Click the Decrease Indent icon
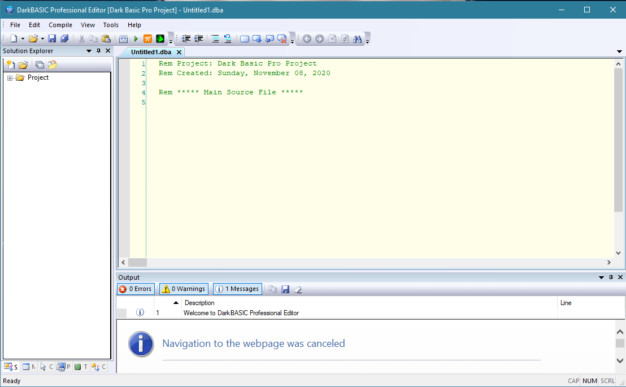 tap(186, 39)
